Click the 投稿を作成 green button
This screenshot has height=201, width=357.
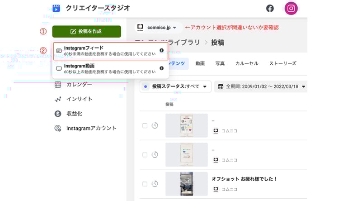pos(86,32)
